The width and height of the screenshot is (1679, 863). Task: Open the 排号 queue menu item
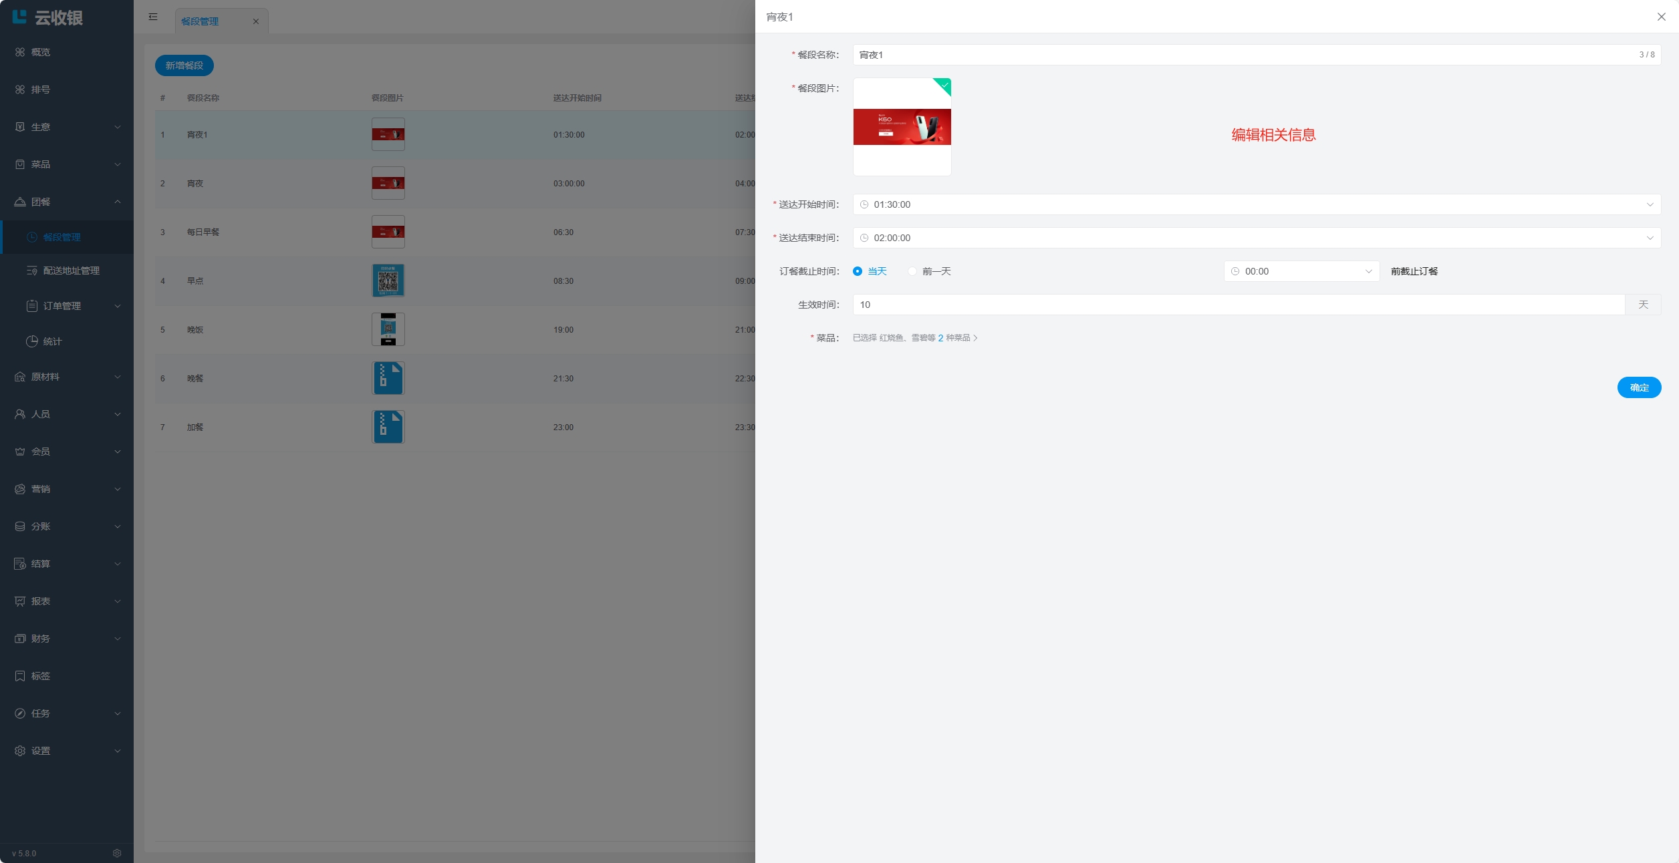40,90
